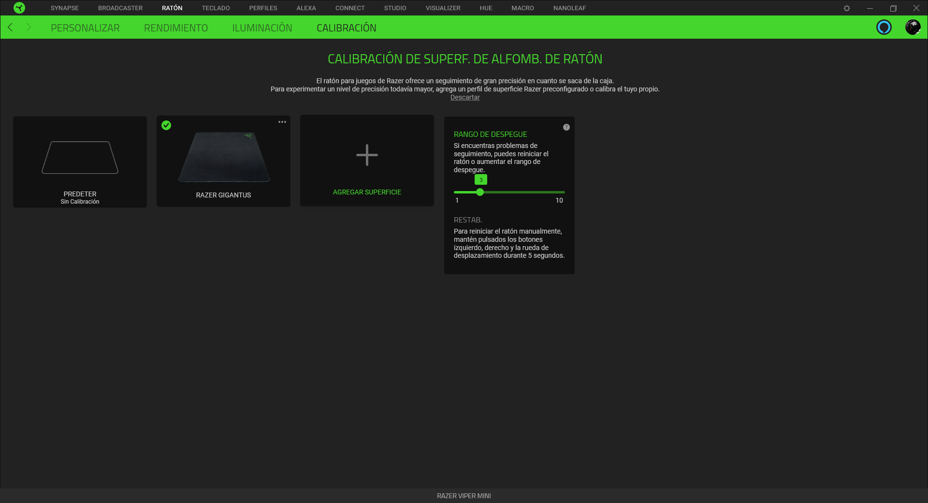Open the STUDIO tab
928x503 pixels.
[x=395, y=8]
